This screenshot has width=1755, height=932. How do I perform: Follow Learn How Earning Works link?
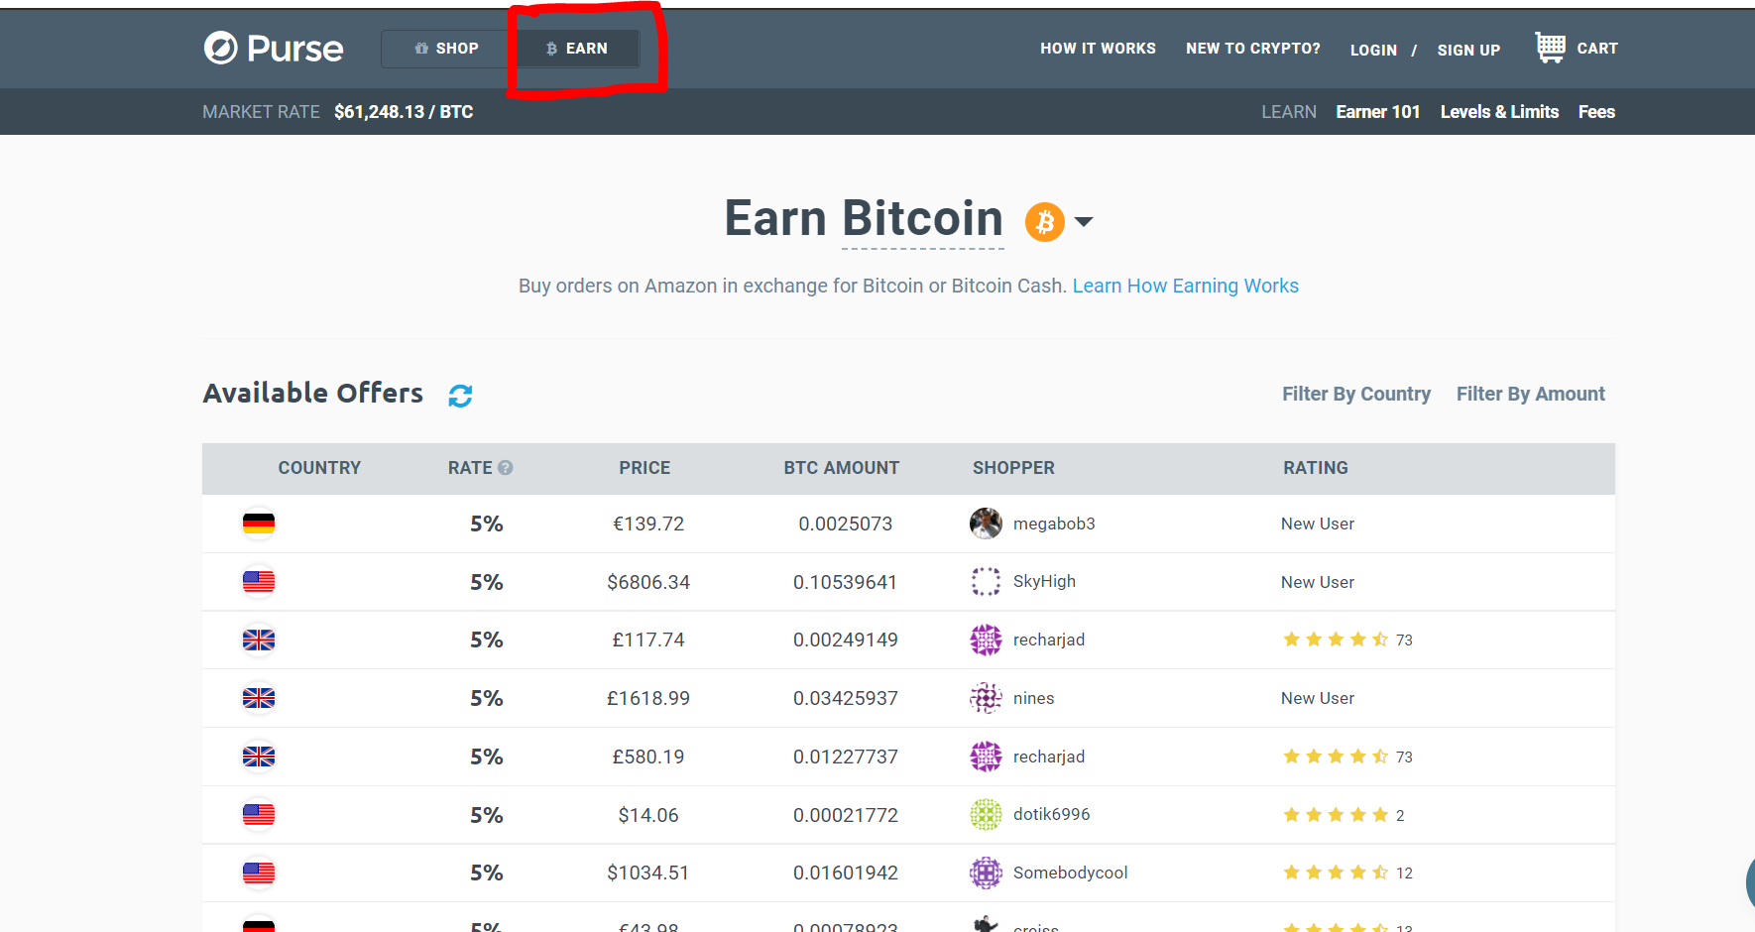pos(1185,286)
